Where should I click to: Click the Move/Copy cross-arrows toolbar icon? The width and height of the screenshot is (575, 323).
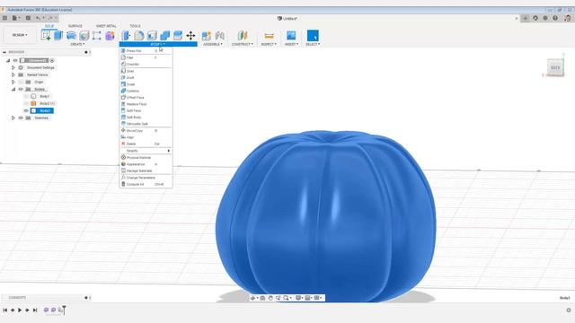(x=190, y=36)
